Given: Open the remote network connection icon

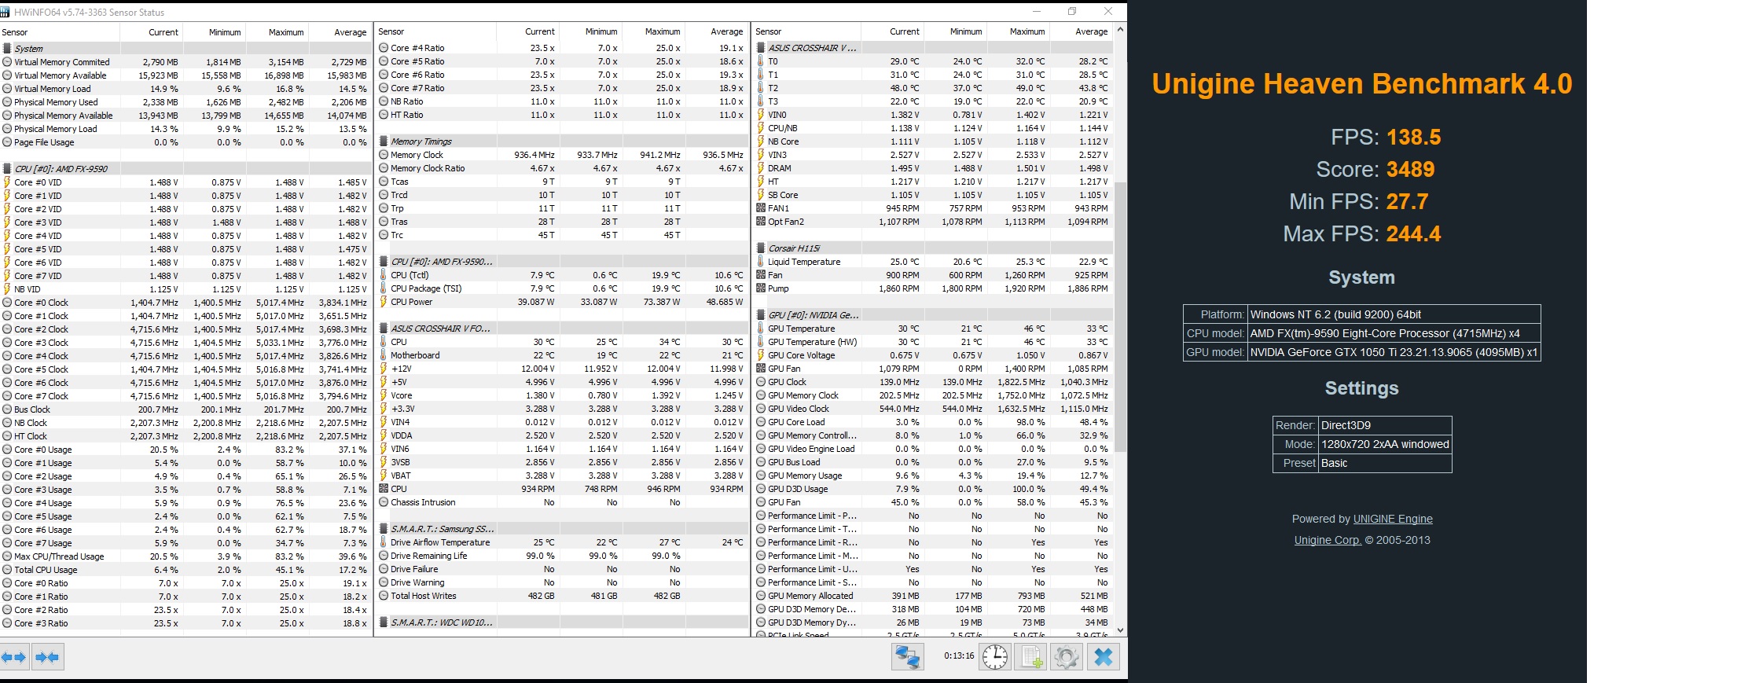Looking at the screenshot, I should 907,656.
